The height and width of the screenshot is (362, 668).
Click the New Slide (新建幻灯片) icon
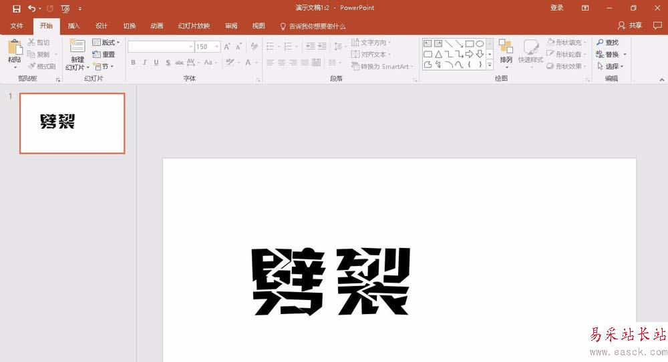(77, 46)
